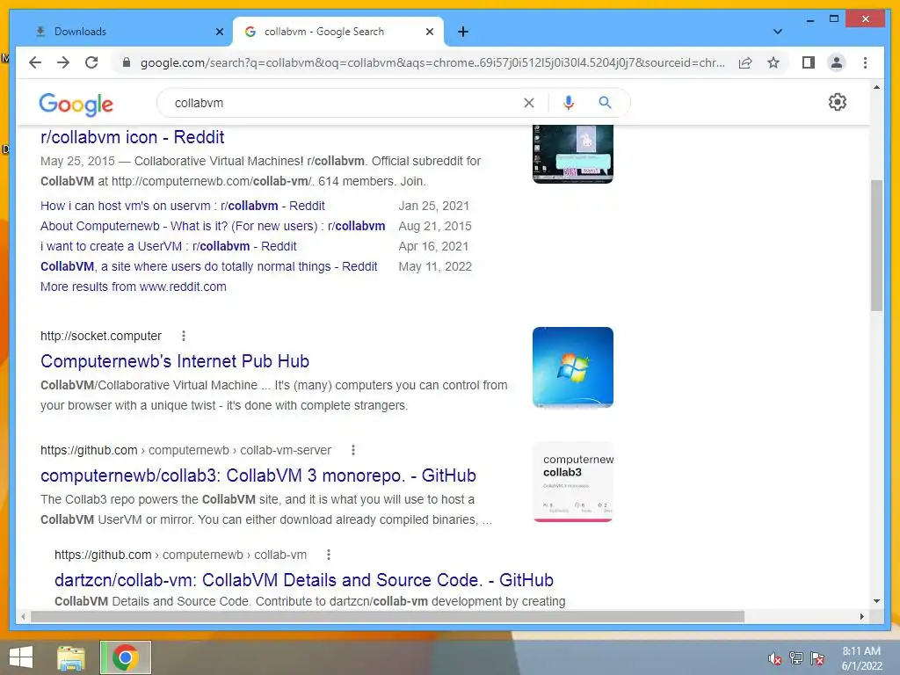Click the 'Jan 25, 2021' date text
This screenshot has height=675, width=900.
pyautogui.click(x=434, y=206)
